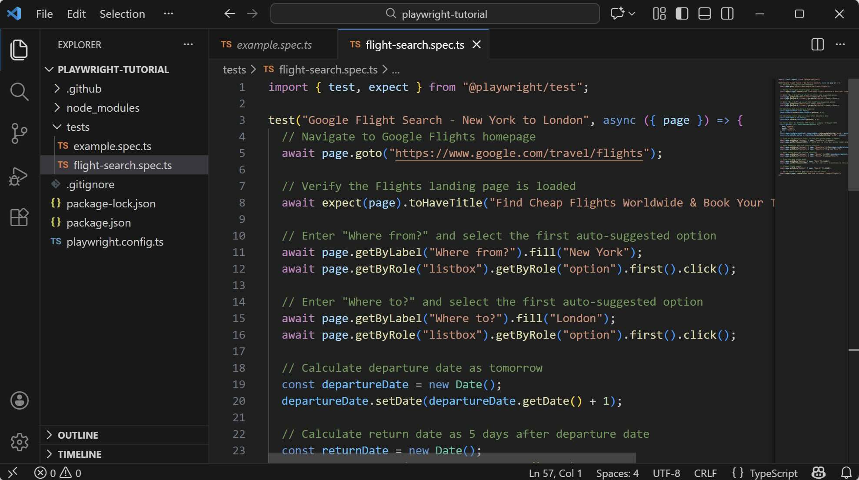Click the horizontal scrollbar in editor
This screenshot has height=480, width=859.
[x=452, y=458]
